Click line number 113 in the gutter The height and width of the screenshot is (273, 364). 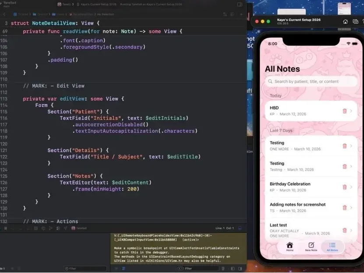4,99
